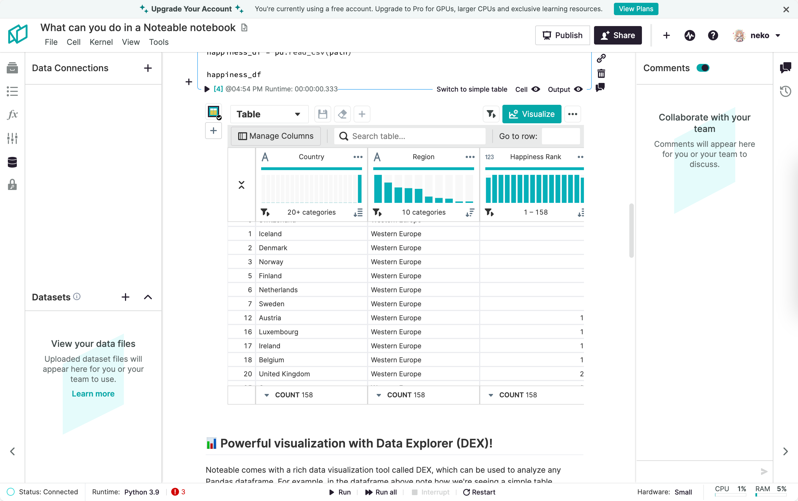
Task: Click the table vertical scrollbar
Action: click(631, 230)
